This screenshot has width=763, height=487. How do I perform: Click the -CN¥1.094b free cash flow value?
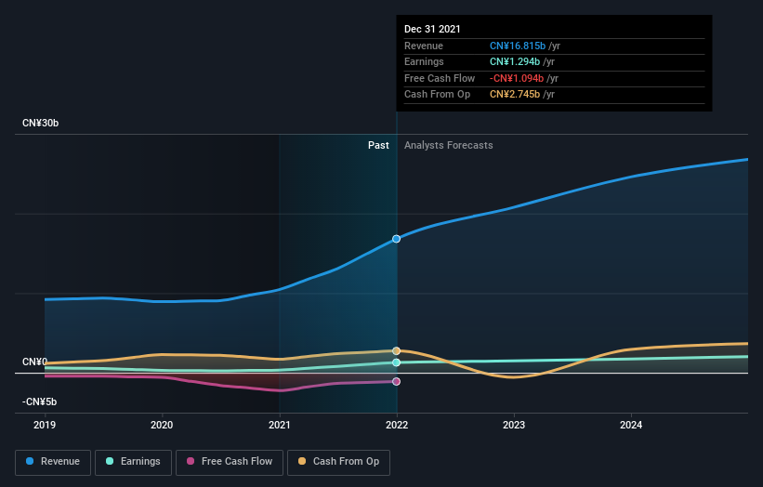517,78
